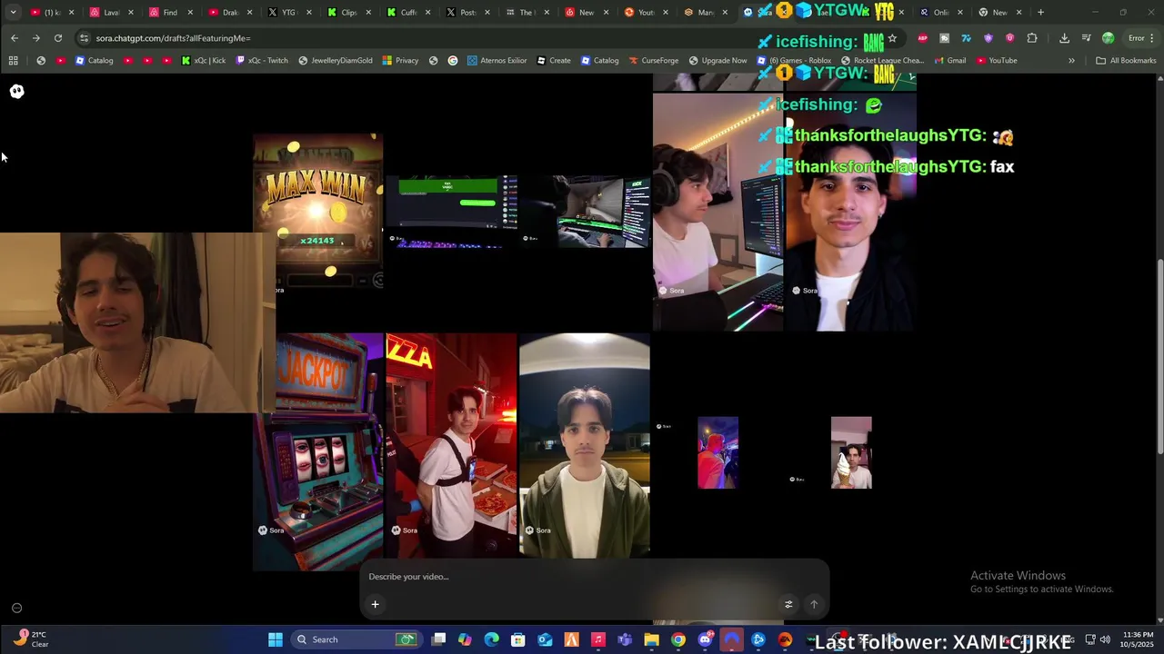This screenshot has height=654, width=1164.
Task: Open video settings sliders icon in prompt box
Action: [x=788, y=604]
